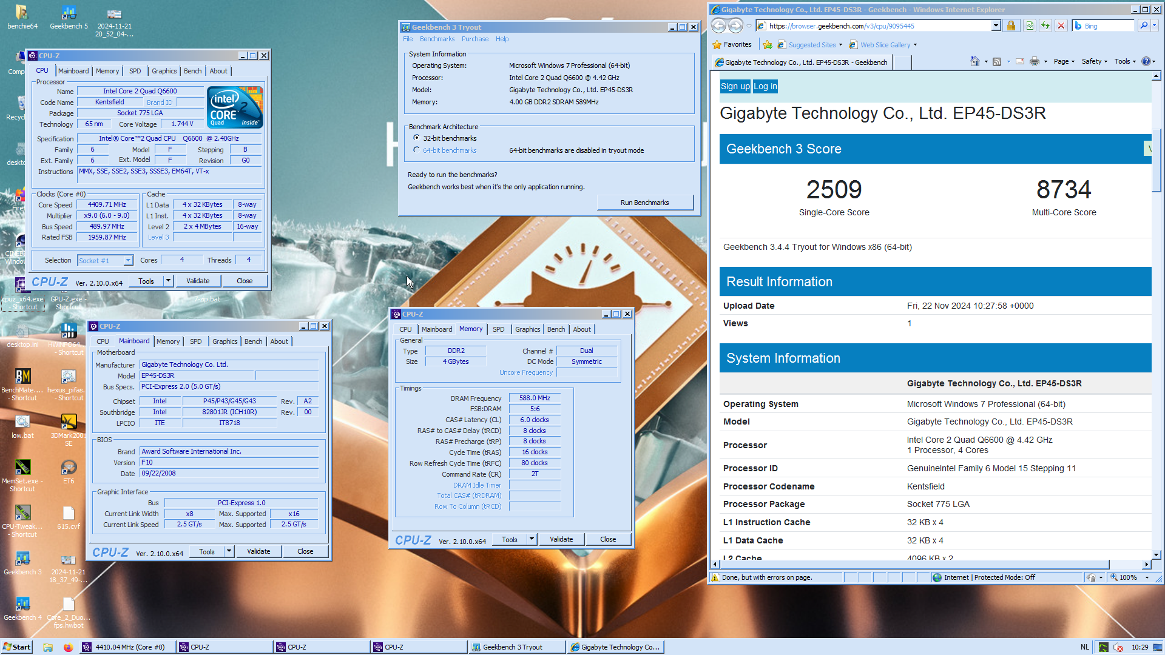Open the IE Tools menu dropdown
Viewport: 1165px width, 655px height.
tap(1124, 61)
